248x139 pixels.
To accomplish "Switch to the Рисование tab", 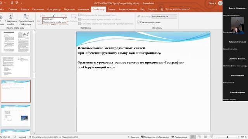I will [38, 9].
